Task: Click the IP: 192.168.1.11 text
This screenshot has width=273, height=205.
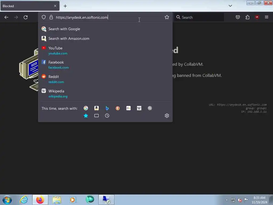Action: click(x=254, y=112)
